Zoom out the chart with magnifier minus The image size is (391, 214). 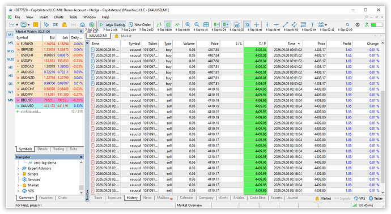[197, 25]
